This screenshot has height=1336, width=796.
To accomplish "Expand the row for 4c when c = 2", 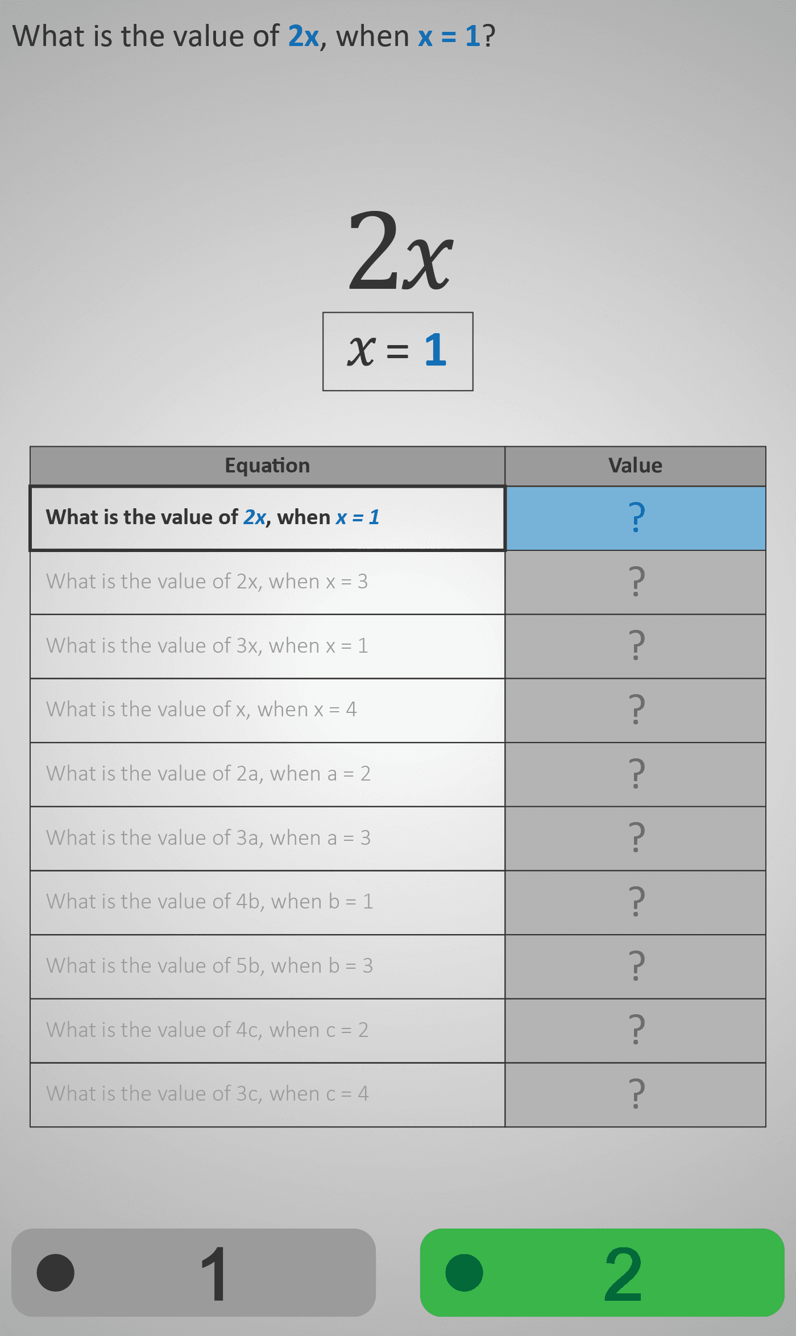I will click(x=267, y=1030).
